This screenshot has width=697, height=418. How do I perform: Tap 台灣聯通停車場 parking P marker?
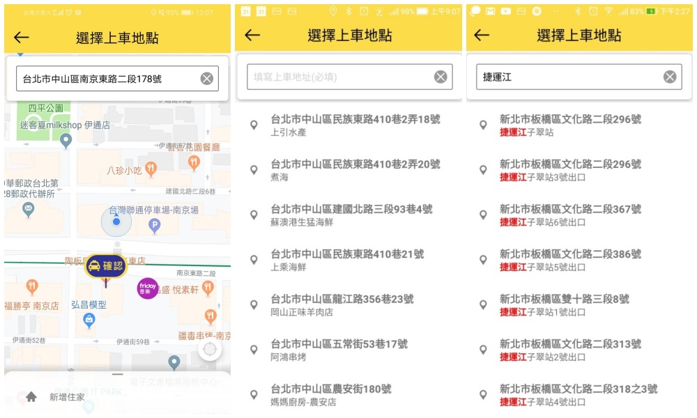coord(155,226)
